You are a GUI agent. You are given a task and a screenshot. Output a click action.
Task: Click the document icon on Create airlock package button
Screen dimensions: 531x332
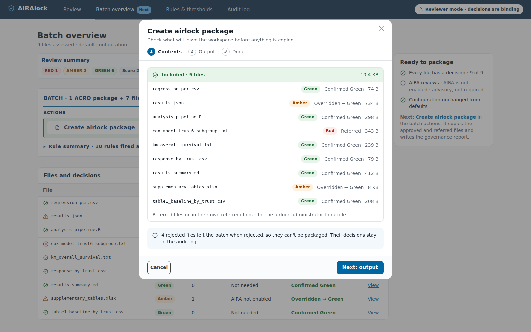click(57, 128)
